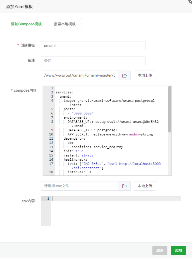The image size is (192, 258).
Task: Click 本地上传 beside the compose path
Action: coord(145,76)
